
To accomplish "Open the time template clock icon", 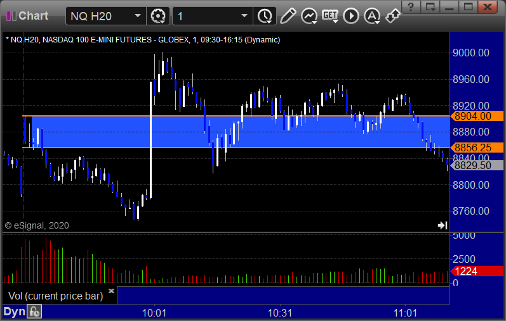I will (x=265, y=16).
